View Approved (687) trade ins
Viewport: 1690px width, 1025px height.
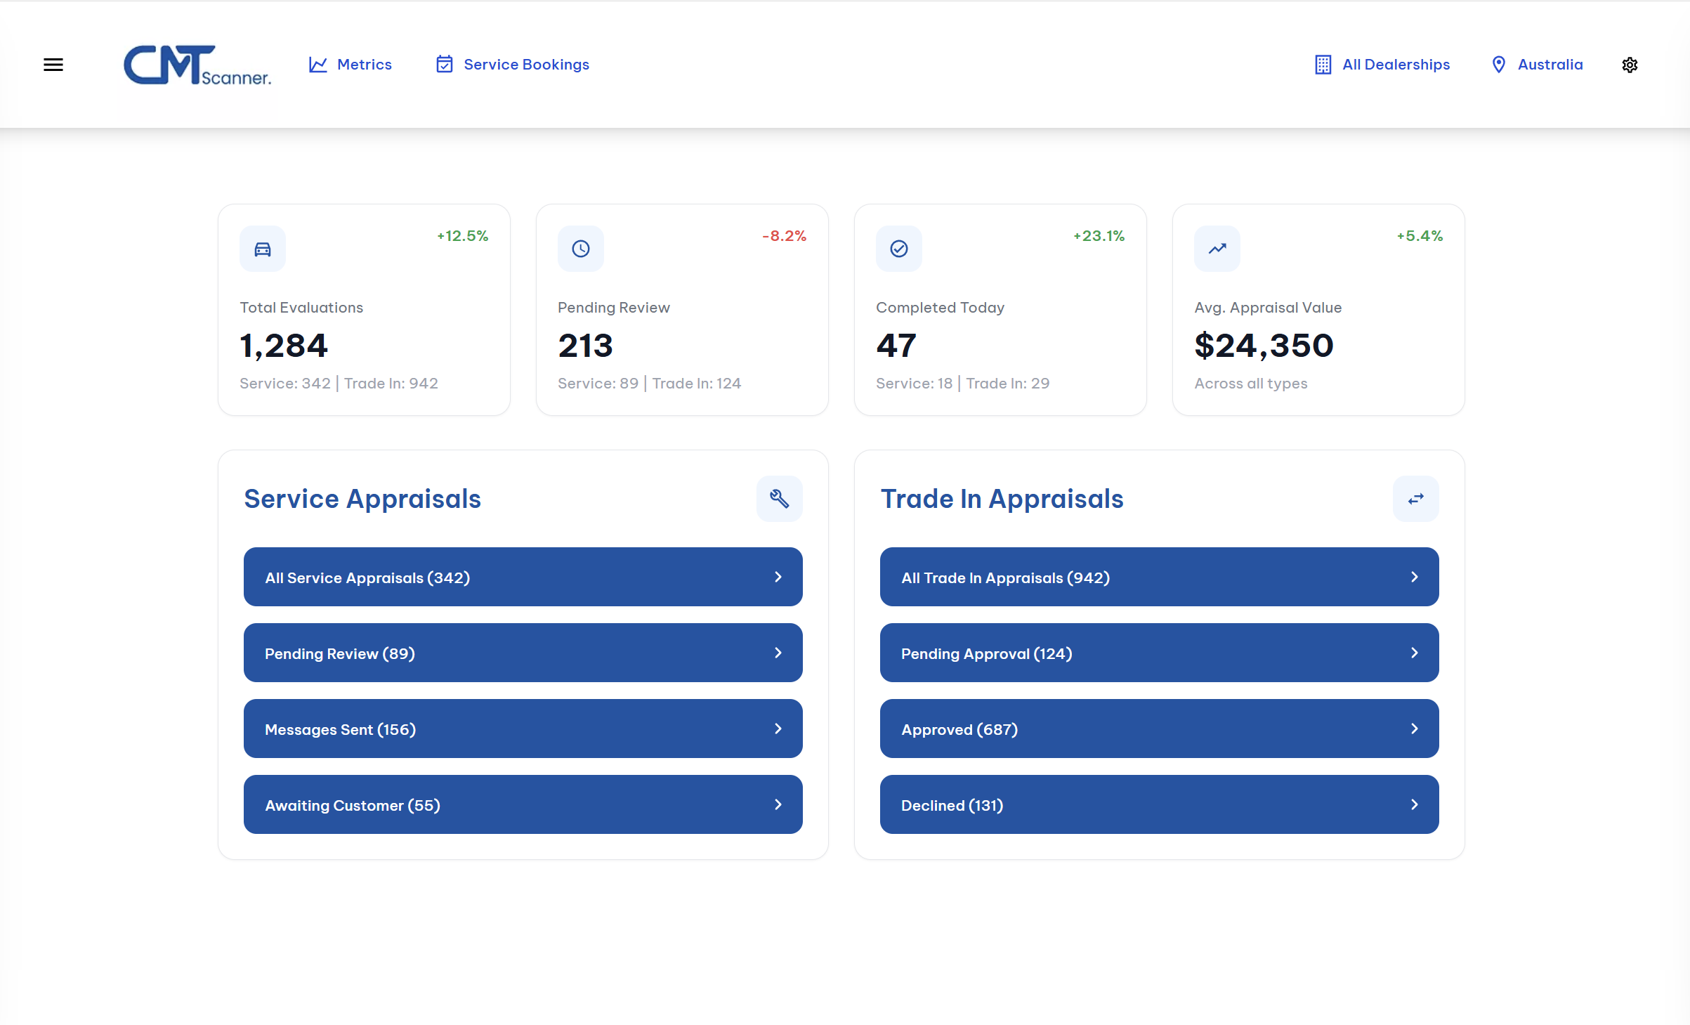(1160, 729)
